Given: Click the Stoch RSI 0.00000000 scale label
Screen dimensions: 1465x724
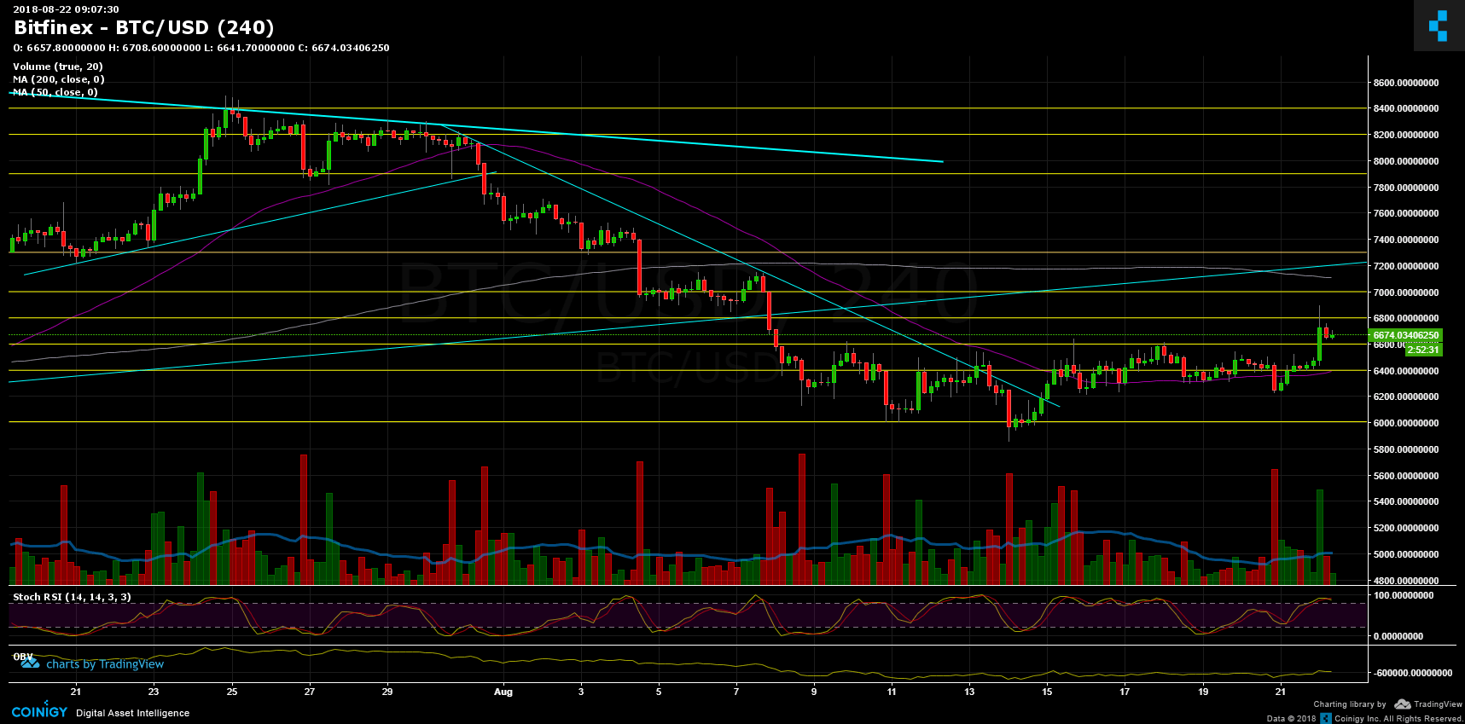Looking at the screenshot, I should pos(1398,636).
